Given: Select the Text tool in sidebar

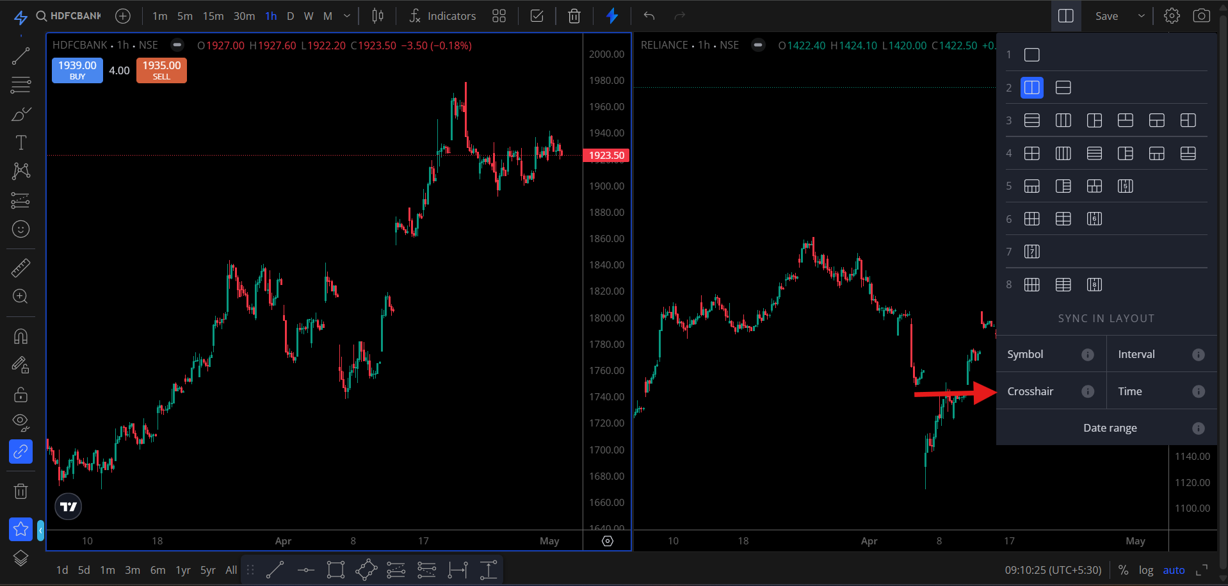Looking at the screenshot, I should [20, 142].
